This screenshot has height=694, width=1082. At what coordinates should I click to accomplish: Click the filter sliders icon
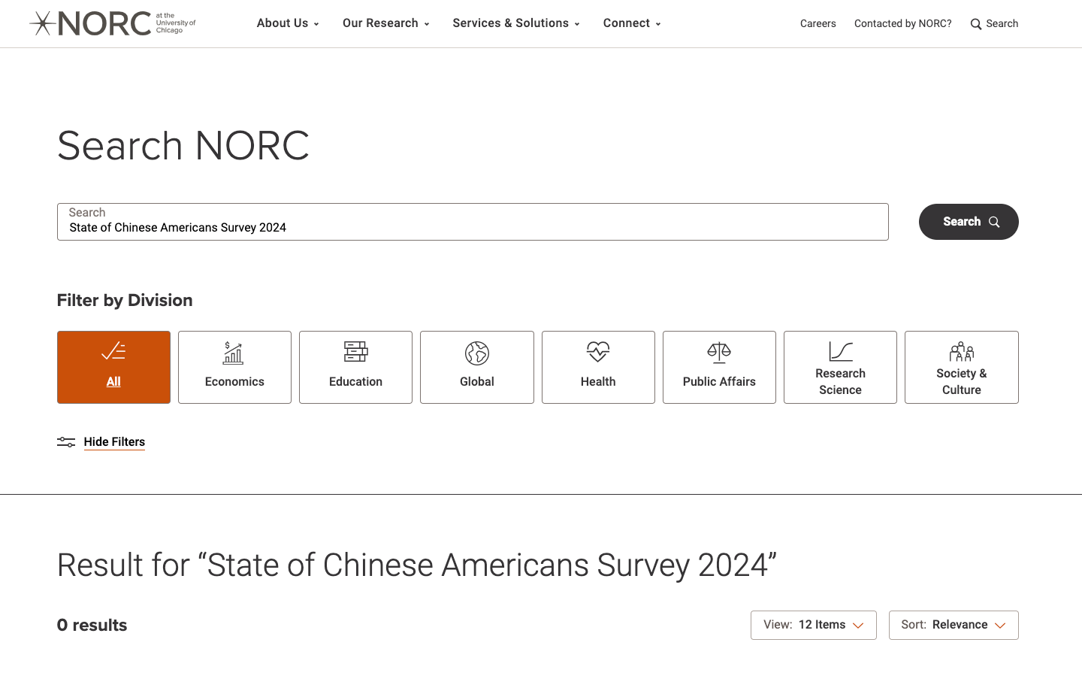[x=66, y=442]
